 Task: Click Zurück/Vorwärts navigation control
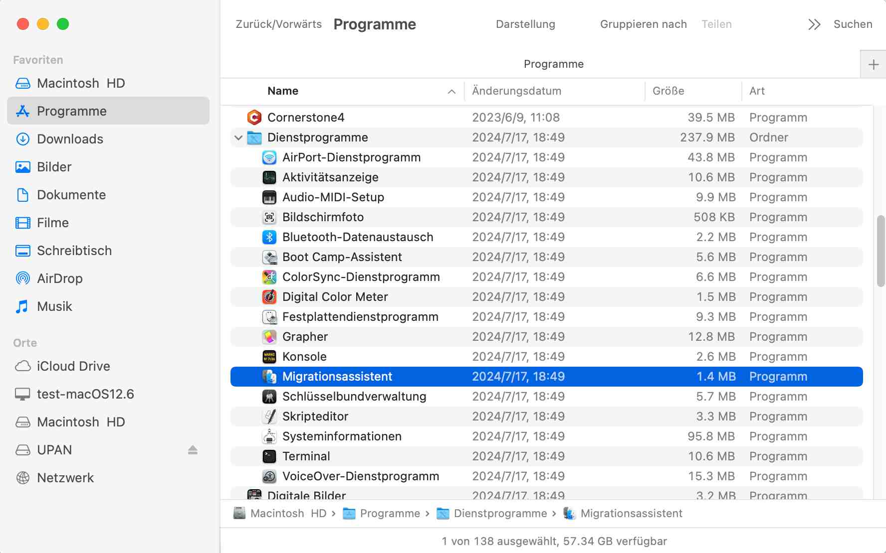tap(279, 24)
